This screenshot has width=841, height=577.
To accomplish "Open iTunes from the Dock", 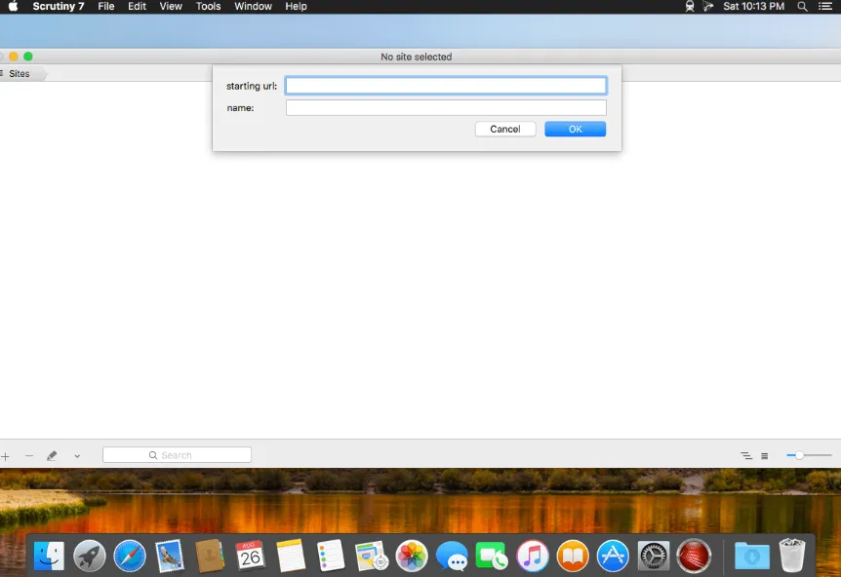I will coord(532,556).
